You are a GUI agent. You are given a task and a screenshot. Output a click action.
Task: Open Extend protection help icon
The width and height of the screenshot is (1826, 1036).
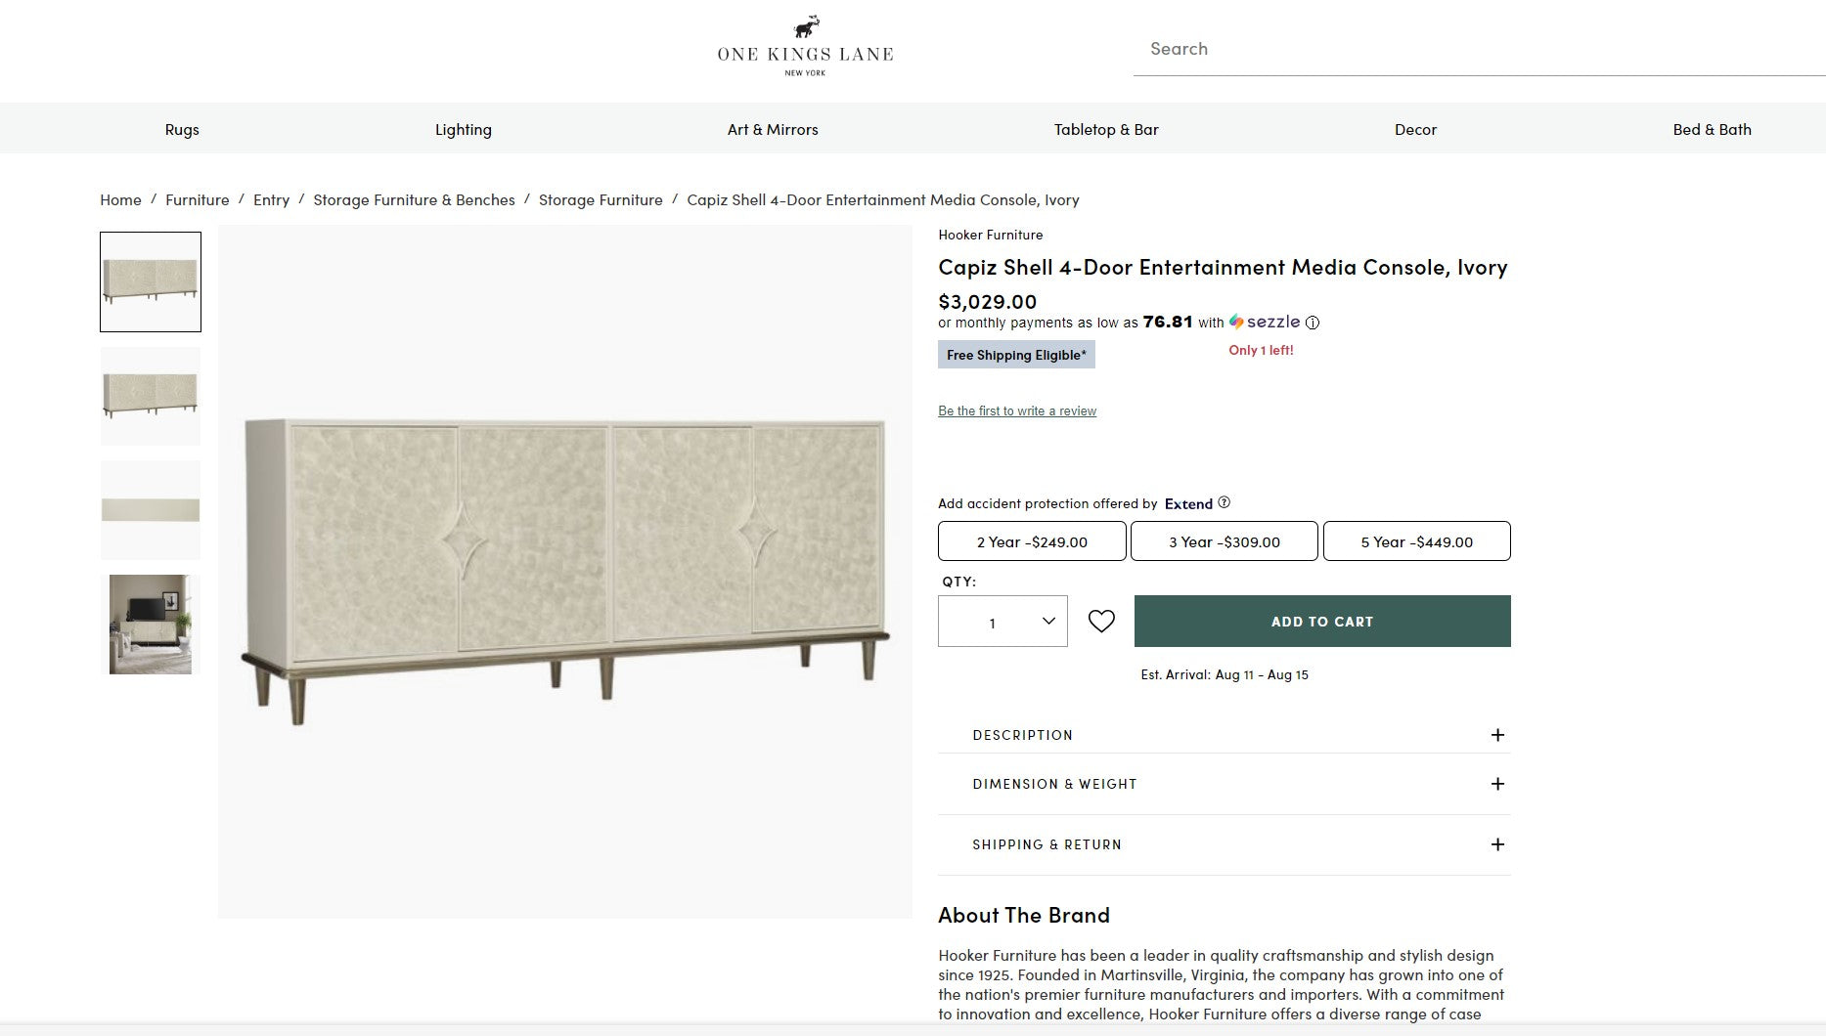(x=1224, y=502)
